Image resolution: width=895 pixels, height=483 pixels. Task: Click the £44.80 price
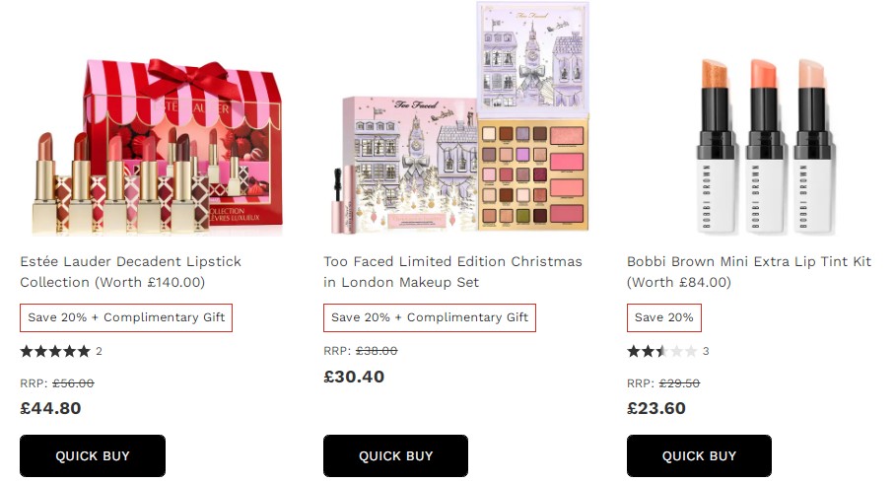tap(51, 408)
